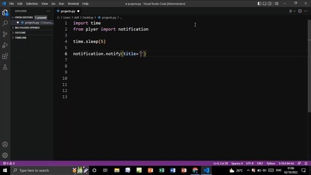
Task: Open the Selection menu
Action: point(32,3)
